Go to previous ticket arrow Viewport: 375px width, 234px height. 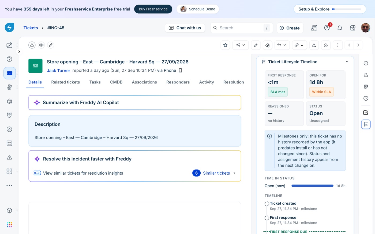(x=349, y=45)
